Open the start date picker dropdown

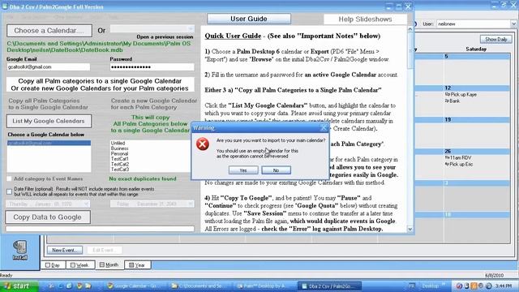click(x=87, y=204)
